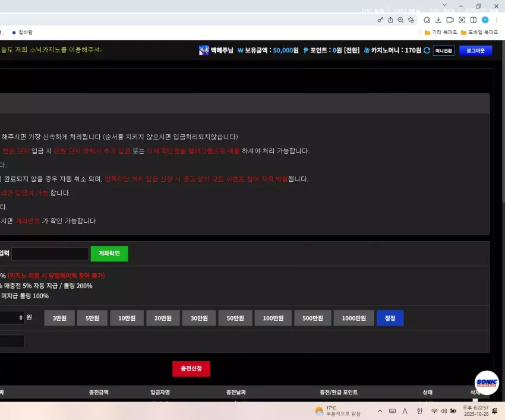Open the downloads icon

[438, 20]
